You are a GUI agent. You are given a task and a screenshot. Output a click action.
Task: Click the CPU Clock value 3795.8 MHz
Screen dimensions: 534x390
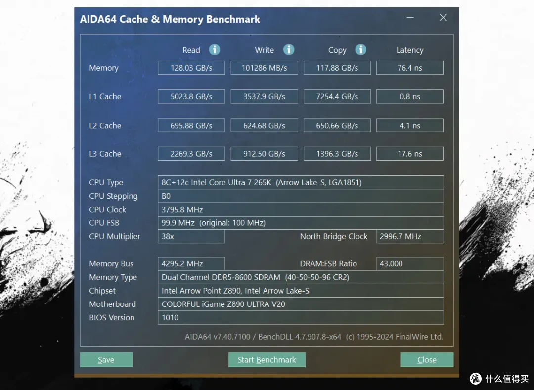(301, 209)
